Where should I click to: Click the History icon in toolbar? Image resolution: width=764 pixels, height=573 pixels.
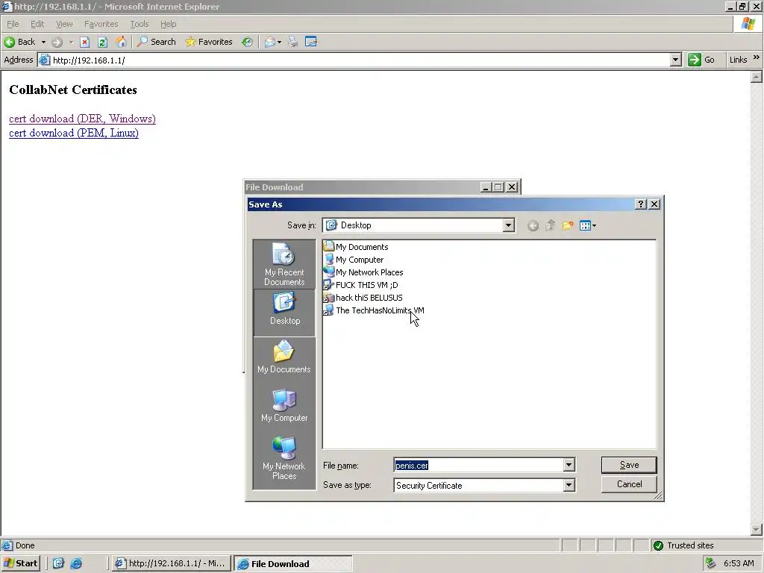click(x=248, y=42)
